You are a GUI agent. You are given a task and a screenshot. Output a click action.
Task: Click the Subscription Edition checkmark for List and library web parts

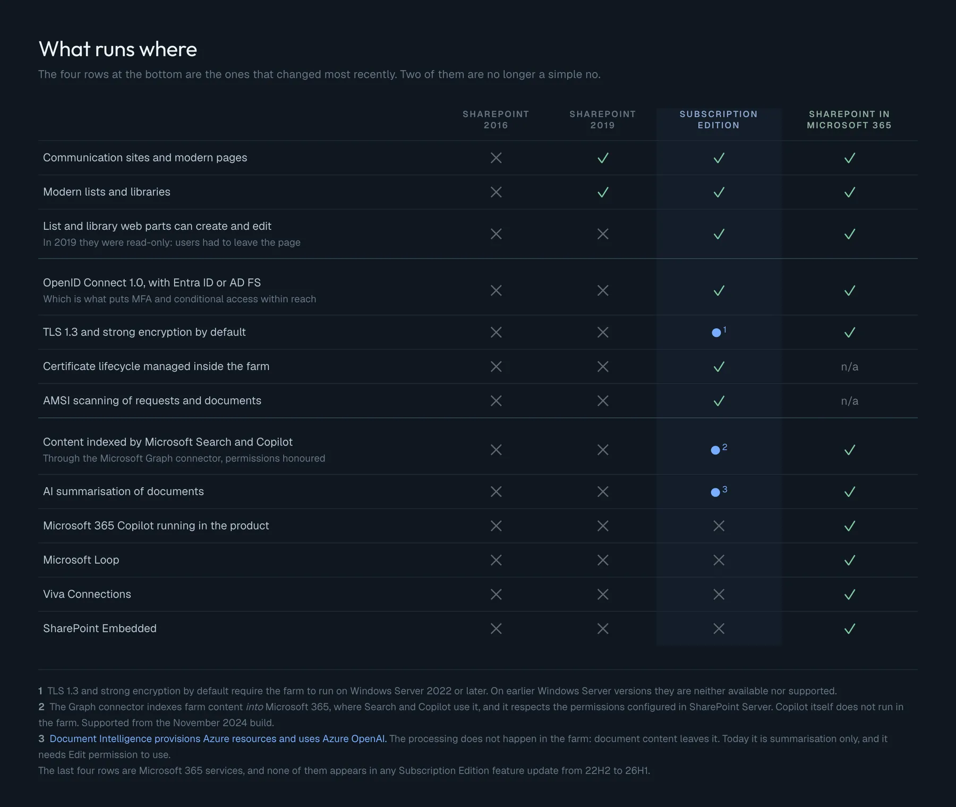tap(719, 234)
